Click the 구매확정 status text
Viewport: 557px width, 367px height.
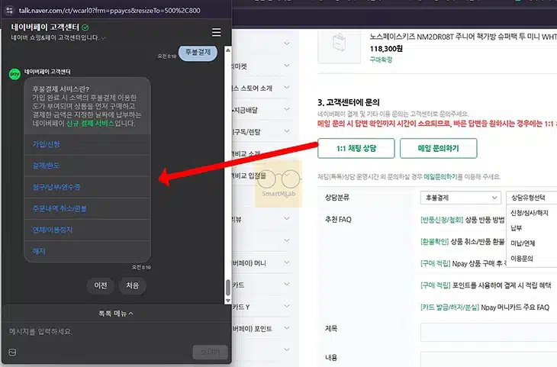[381, 60]
